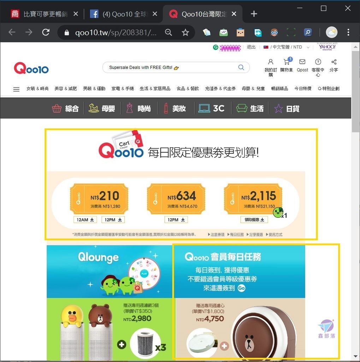This screenshot has width=360, height=362.
Task: Select the 時尚 tab in dark bar
Action: [138, 108]
